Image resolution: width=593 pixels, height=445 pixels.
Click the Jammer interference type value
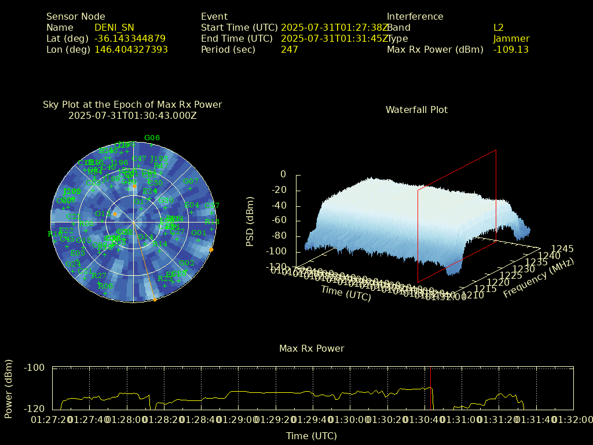click(511, 39)
